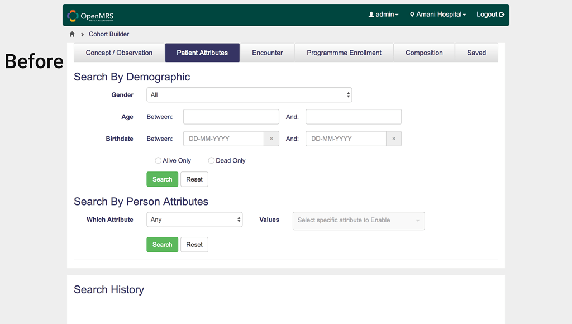The width and height of the screenshot is (572, 324).
Task: Click the demographic Search button
Action: (x=162, y=179)
